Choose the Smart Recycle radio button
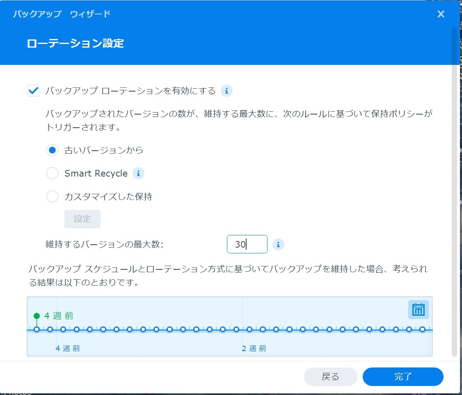 (52, 173)
